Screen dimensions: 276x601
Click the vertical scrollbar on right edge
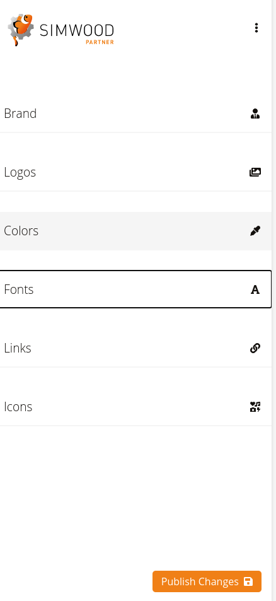(x=273, y=300)
